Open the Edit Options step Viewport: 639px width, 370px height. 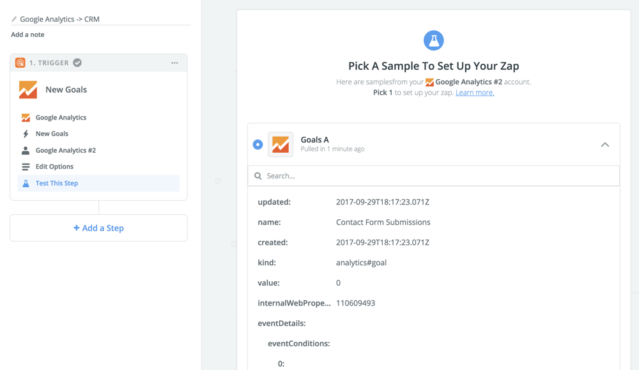tap(54, 167)
